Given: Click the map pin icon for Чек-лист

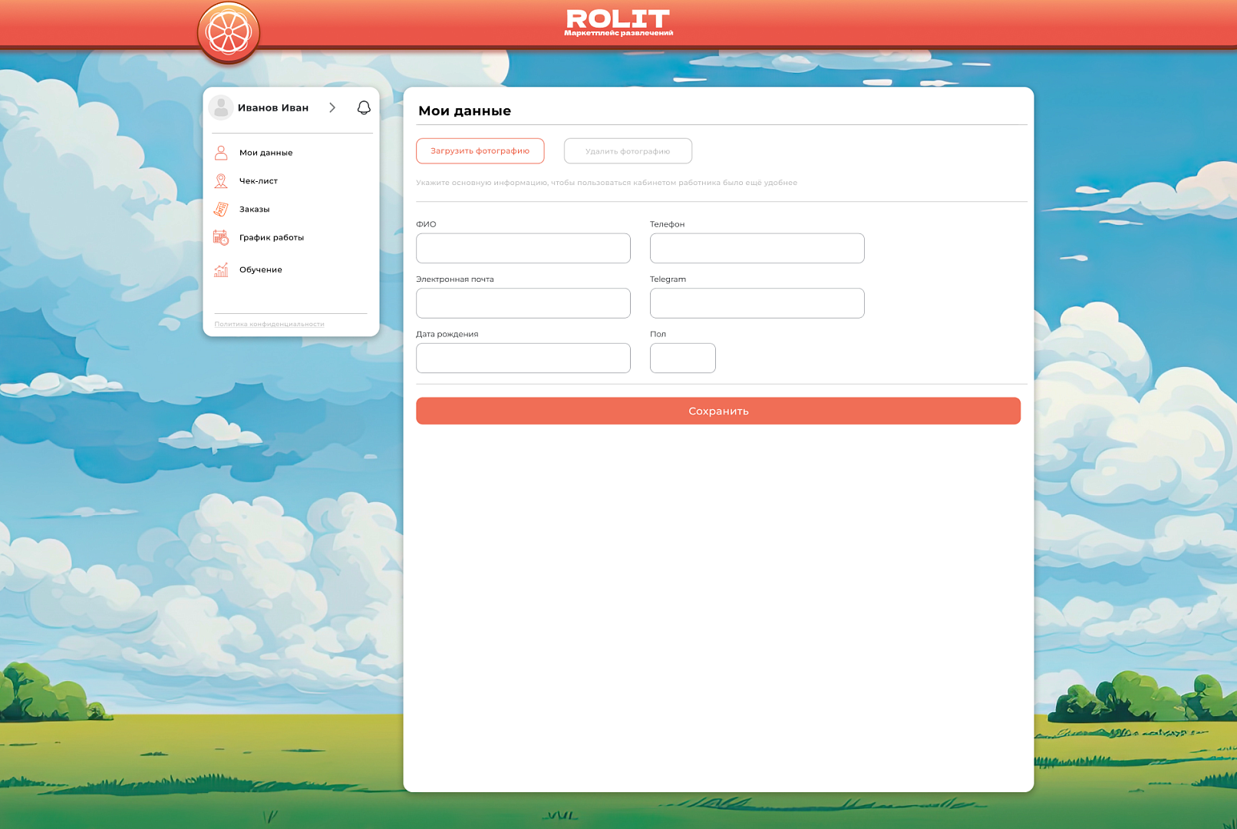Looking at the screenshot, I should coord(221,181).
